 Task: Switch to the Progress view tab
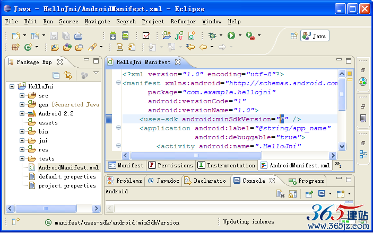click(x=306, y=181)
